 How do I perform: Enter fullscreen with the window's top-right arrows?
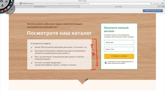(x=164, y=1)
